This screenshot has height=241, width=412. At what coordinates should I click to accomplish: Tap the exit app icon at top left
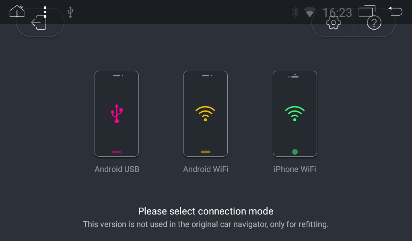[38, 22]
